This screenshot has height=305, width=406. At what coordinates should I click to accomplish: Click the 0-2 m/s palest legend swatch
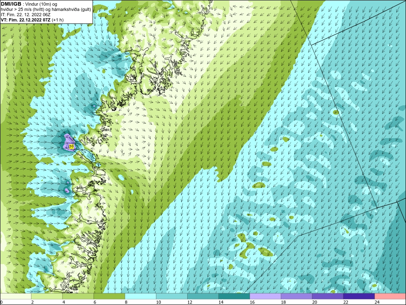tap(15, 296)
